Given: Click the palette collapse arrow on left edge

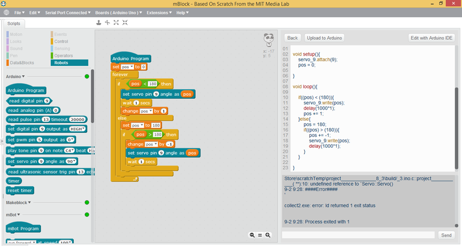Looking at the screenshot, I should [x=2, y=141].
